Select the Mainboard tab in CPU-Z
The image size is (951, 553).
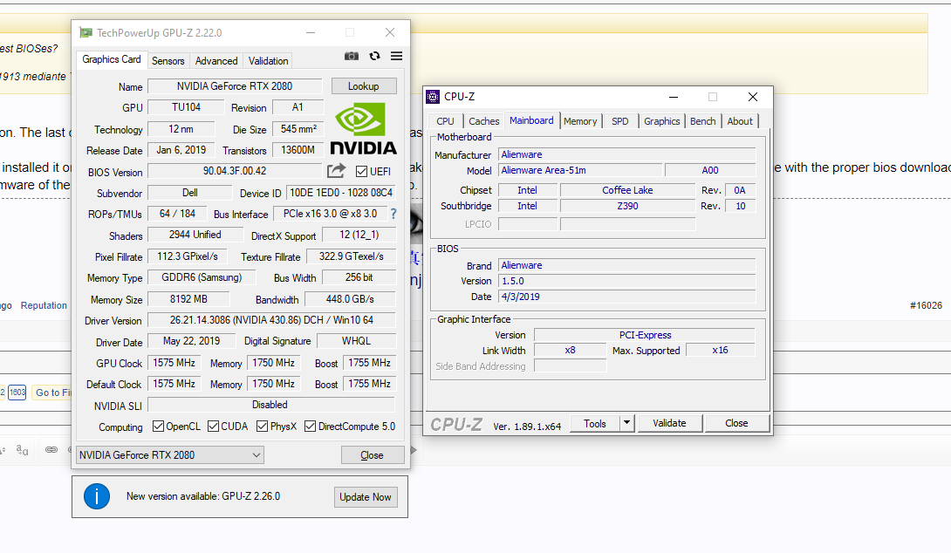pos(531,120)
